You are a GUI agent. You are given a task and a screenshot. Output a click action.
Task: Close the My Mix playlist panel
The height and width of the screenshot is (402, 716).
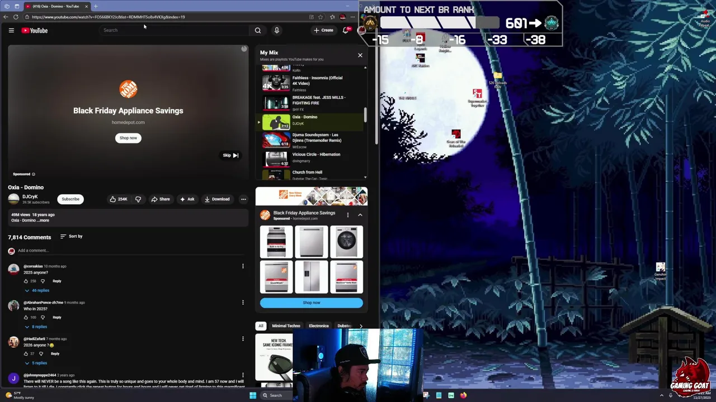360,55
